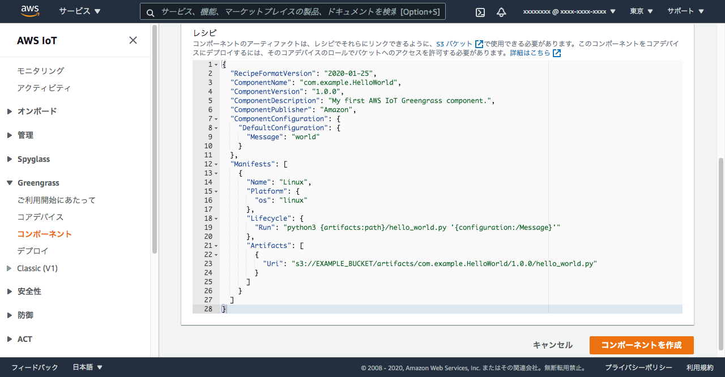The height and width of the screenshot is (377, 725).
Task: Open the notifications bell icon
Action: click(501, 12)
